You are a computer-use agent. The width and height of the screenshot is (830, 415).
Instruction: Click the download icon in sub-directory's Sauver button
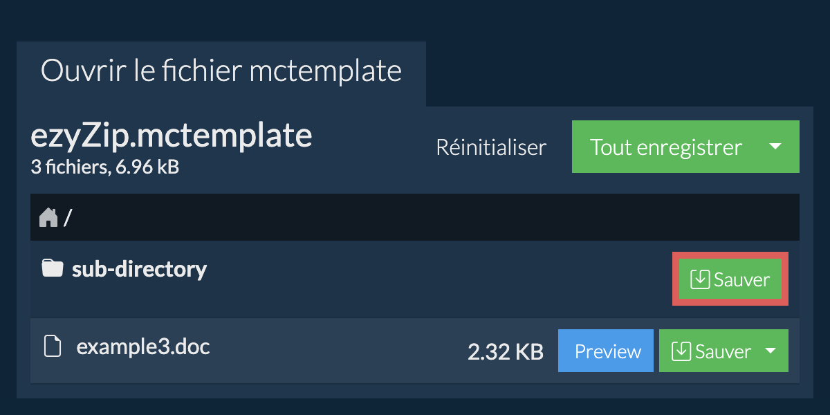tap(700, 279)
